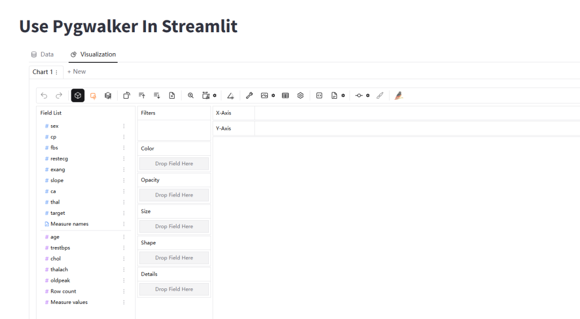Screen dimensions: 580x319
Task: Click the Color Drop Field Here box
Action: (x=174, y=164)
